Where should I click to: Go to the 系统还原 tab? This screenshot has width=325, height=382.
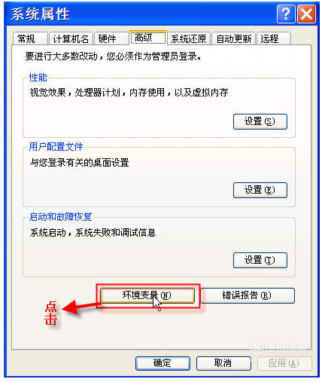point(189,39)
